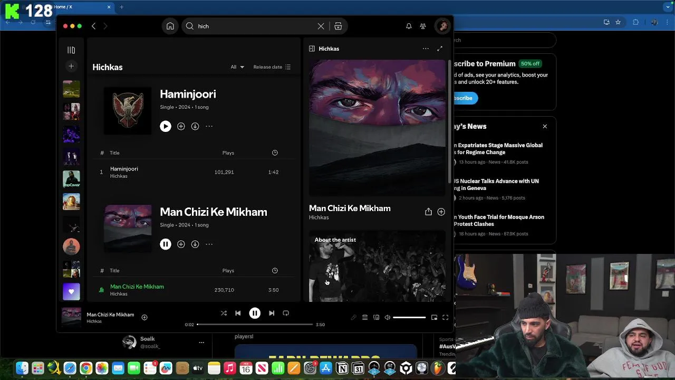
Task: Play the Haminjoori single
Action: [x=166, y=126]
